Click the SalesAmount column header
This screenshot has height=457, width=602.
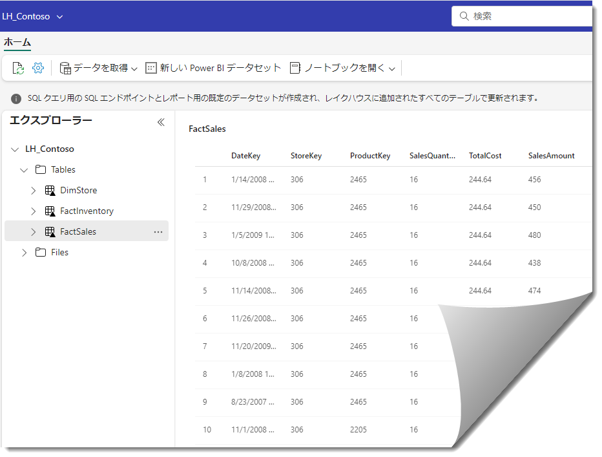coord(552,156)
